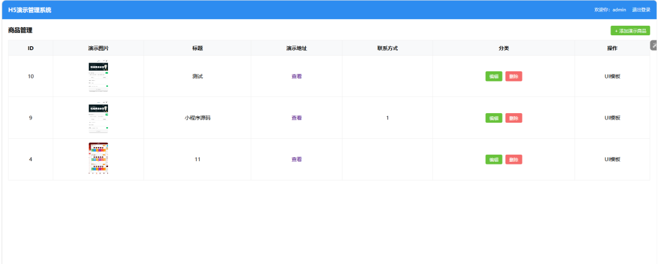This screenshot has width=658, height=264.
Task: Delete the product with ID 4
Action: pyautogui.click(x=513, y=159)
